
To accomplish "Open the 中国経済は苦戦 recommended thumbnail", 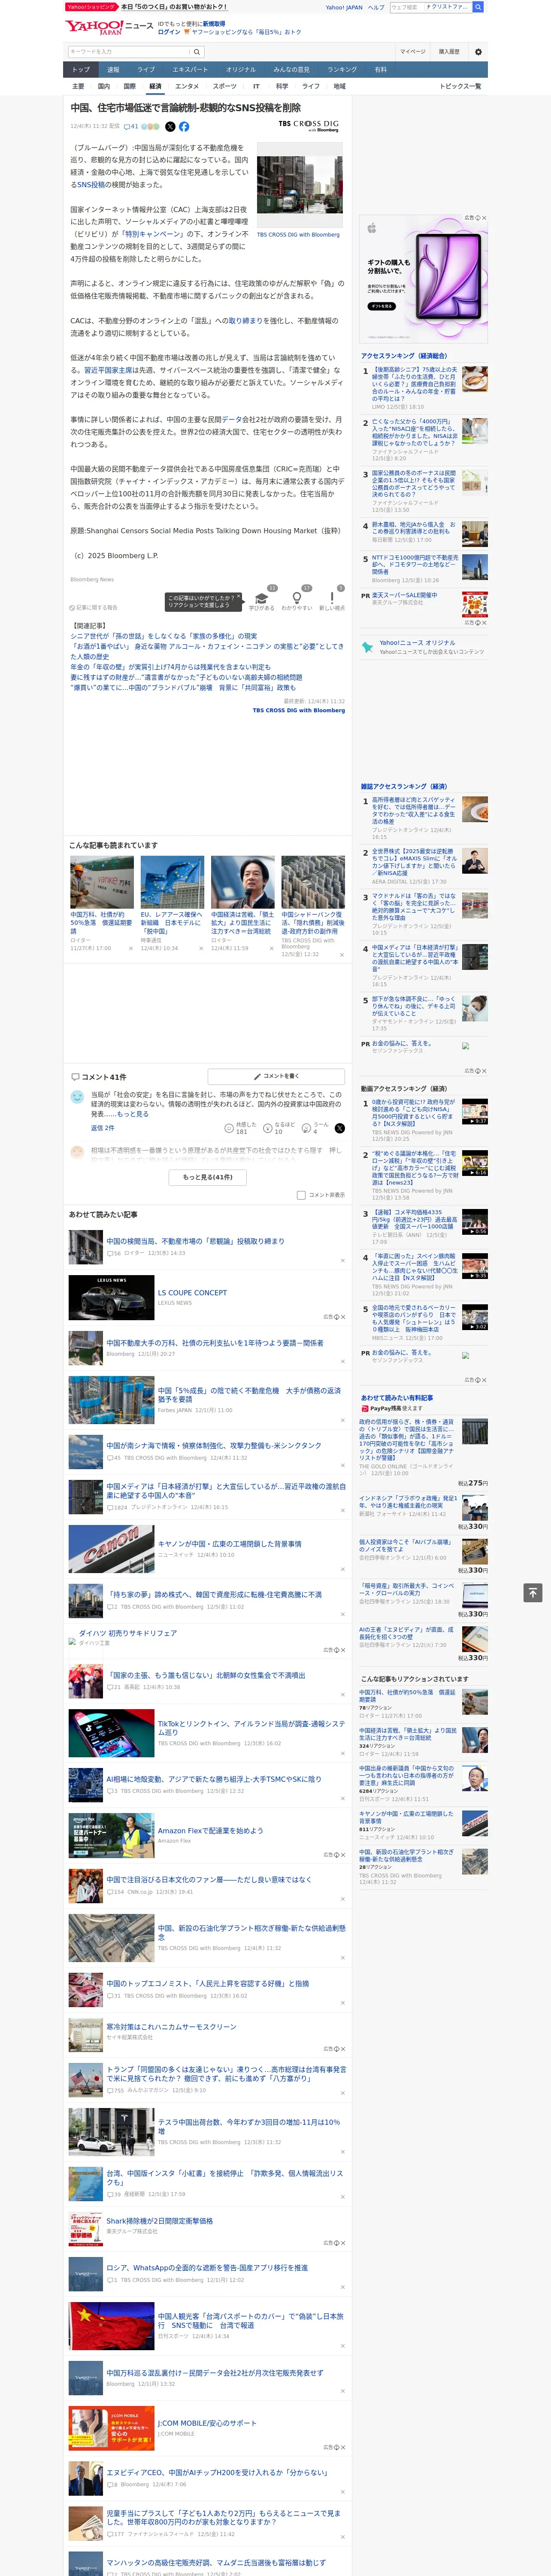I will pyautogui.click(x=243, y=882).
